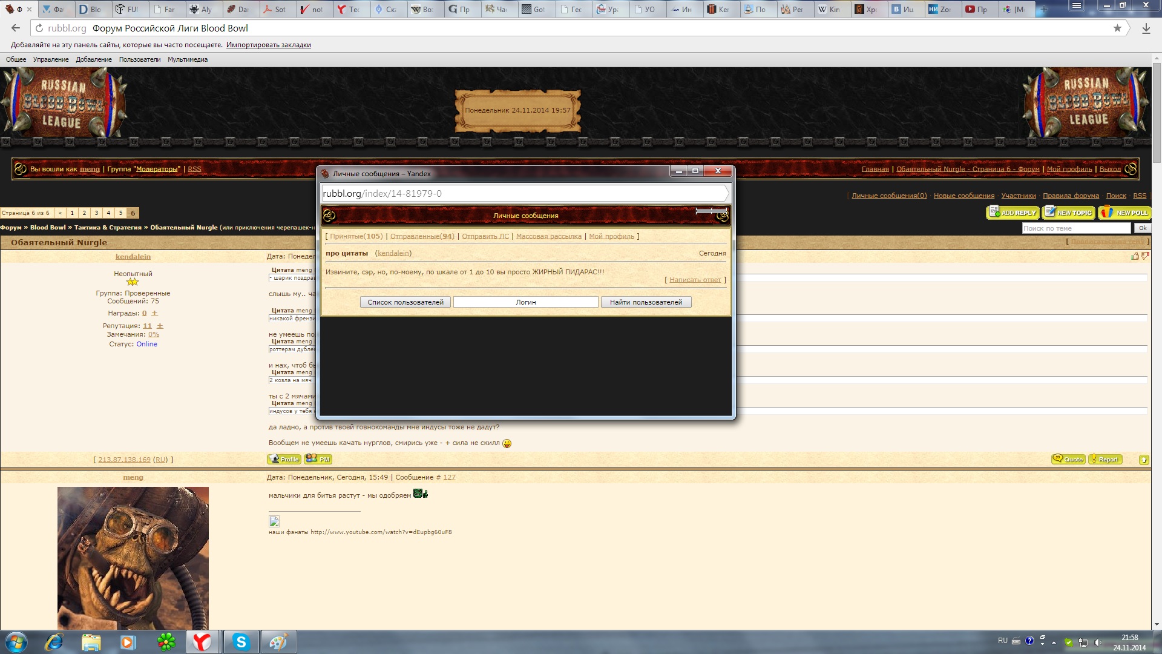Open the Мультимедиа menu
Screen dimensions: 1162x654
(x=188, y=59)
